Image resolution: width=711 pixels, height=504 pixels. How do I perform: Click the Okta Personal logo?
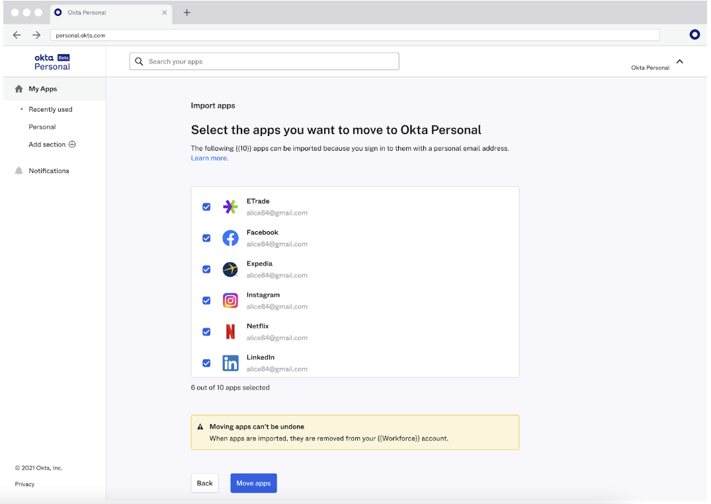(x=52, y=61)
